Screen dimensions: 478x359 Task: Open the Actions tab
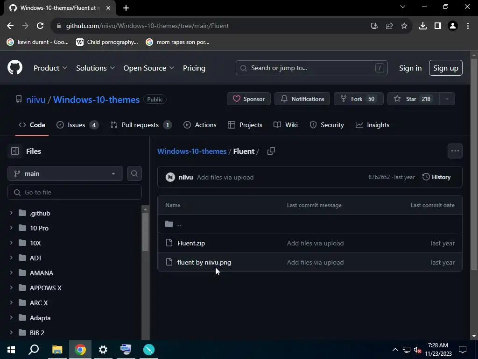pos(200,125)
